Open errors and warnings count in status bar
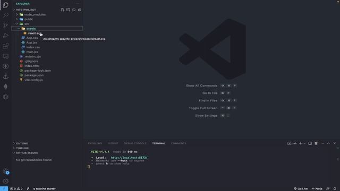The image size is (340, 191). pos(16,189)
